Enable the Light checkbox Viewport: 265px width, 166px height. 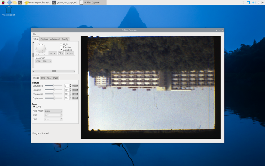pyautogui.click(x=61, y=44)
